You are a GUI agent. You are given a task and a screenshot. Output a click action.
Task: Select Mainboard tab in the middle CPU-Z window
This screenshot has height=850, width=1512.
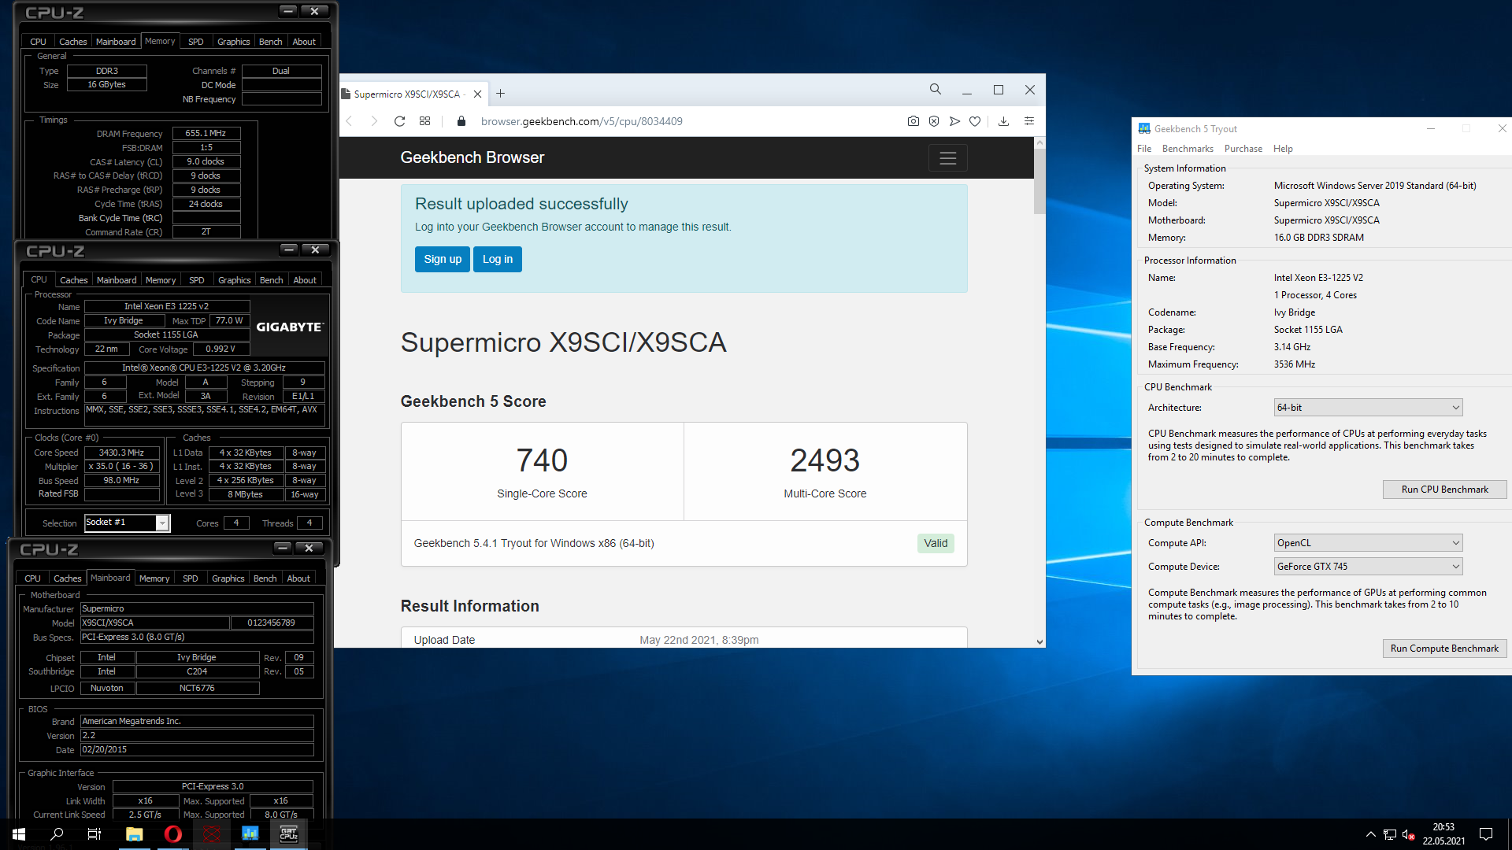(x=117, y=280)
